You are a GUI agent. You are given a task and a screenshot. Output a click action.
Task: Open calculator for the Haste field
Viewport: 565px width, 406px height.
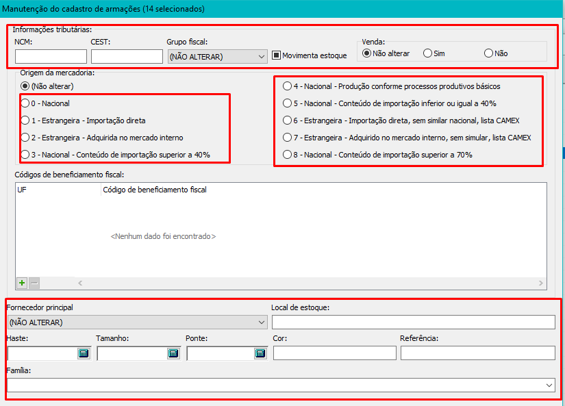[84, 353]
